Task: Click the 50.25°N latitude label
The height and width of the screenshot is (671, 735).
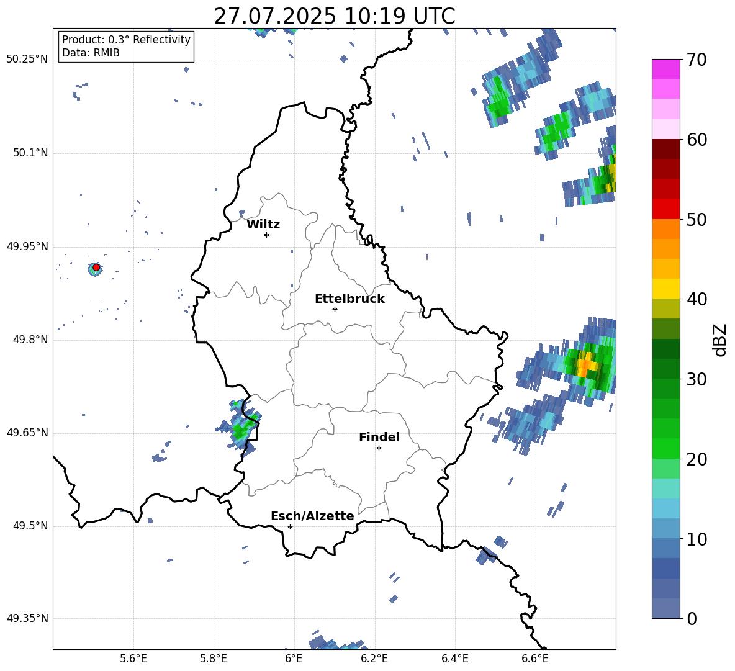Action: click(x=27, y=60)
